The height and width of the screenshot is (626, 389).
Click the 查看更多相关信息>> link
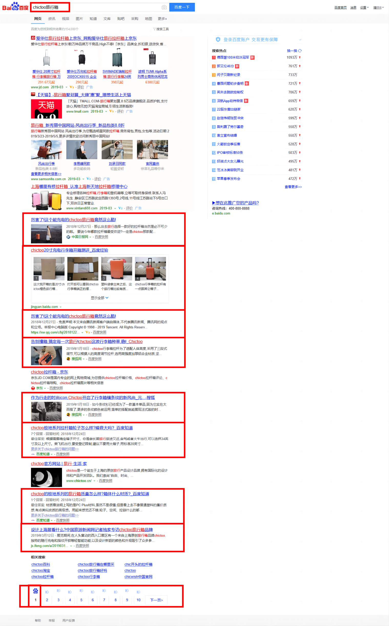point(46,174)
